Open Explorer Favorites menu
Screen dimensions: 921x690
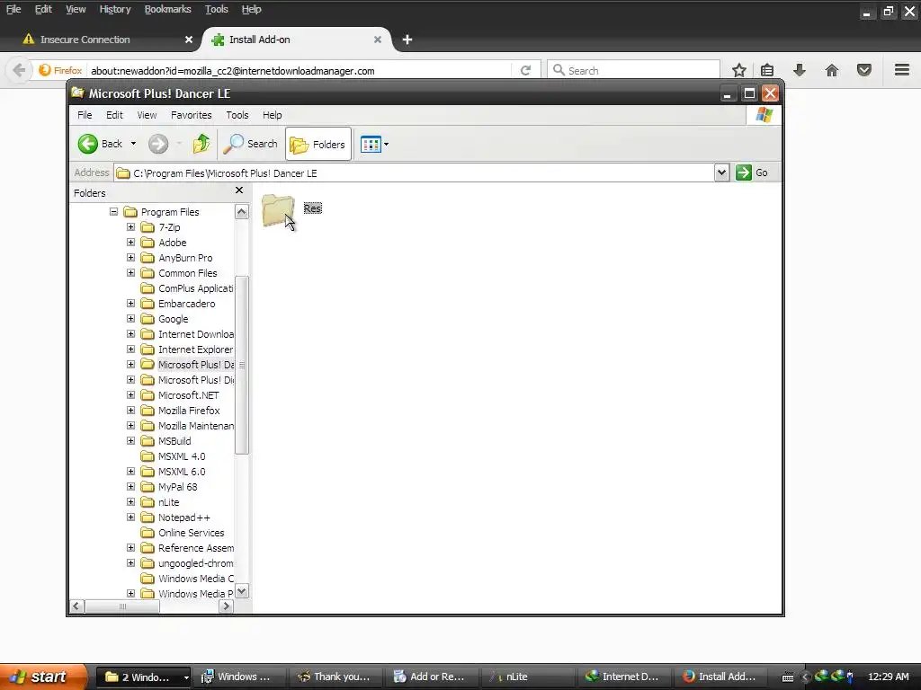point(191,115)
